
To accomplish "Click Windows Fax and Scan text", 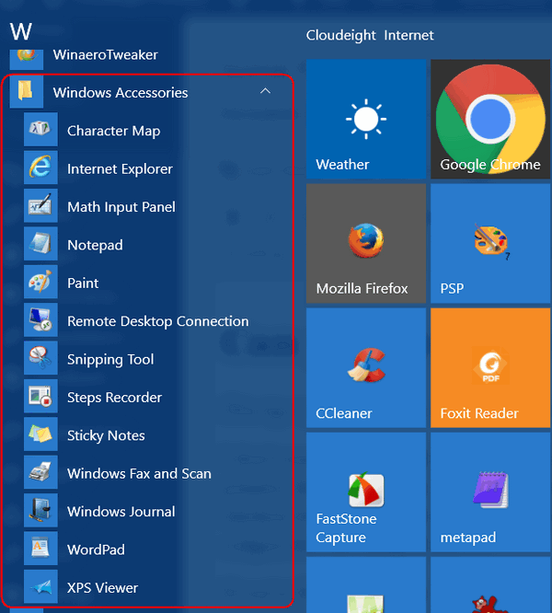I will 139,473.
